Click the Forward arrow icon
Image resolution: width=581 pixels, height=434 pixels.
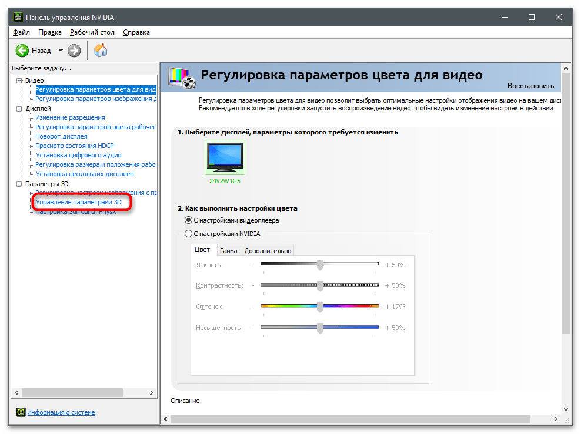[74, 51]
